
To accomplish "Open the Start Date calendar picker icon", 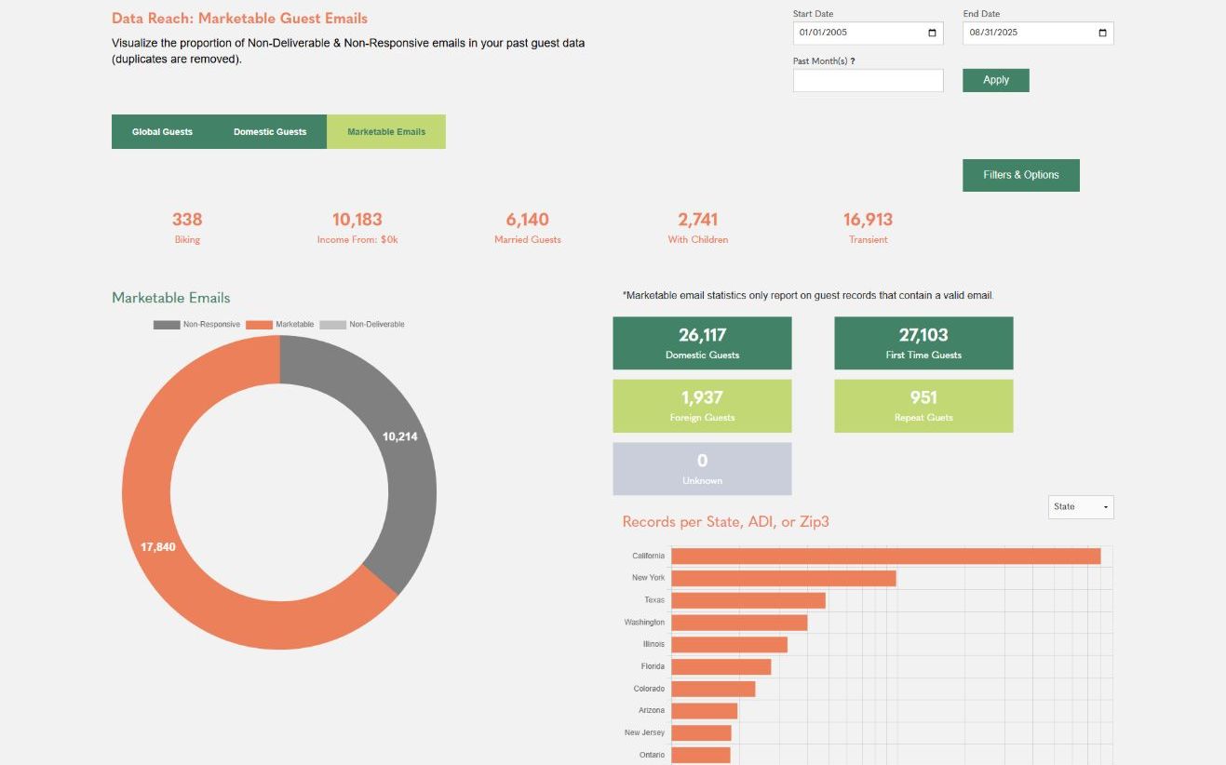I will pos(933,33).
